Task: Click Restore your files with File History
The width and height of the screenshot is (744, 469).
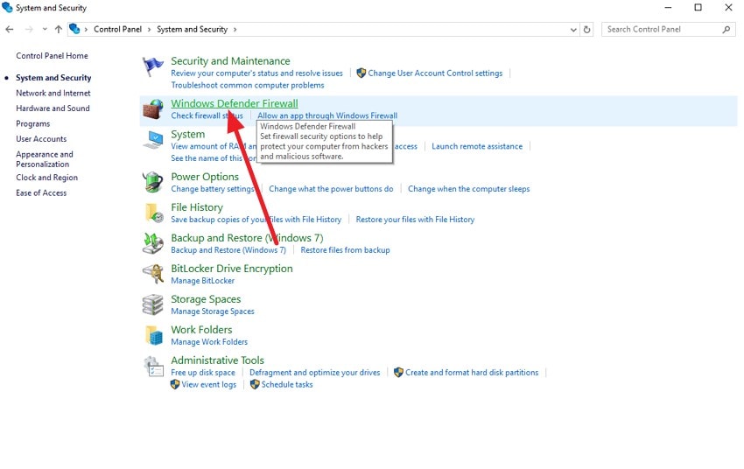Action: point(415,220)
